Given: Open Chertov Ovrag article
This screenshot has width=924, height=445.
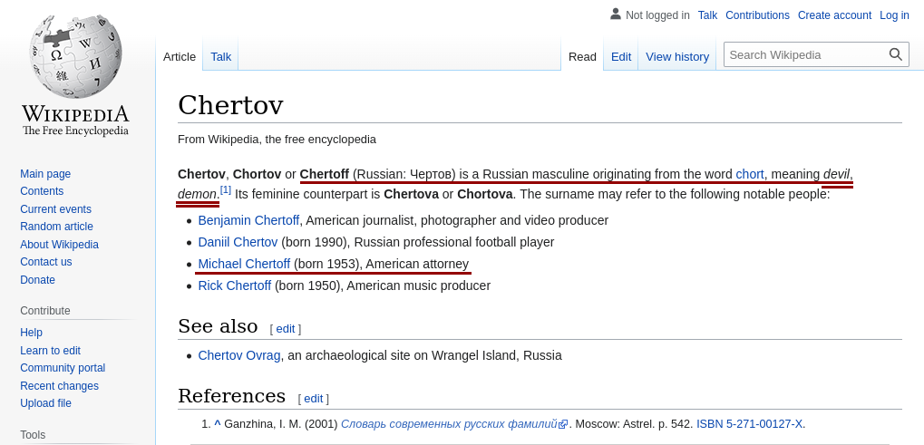Looking at the screenshot, I should 239,355.
